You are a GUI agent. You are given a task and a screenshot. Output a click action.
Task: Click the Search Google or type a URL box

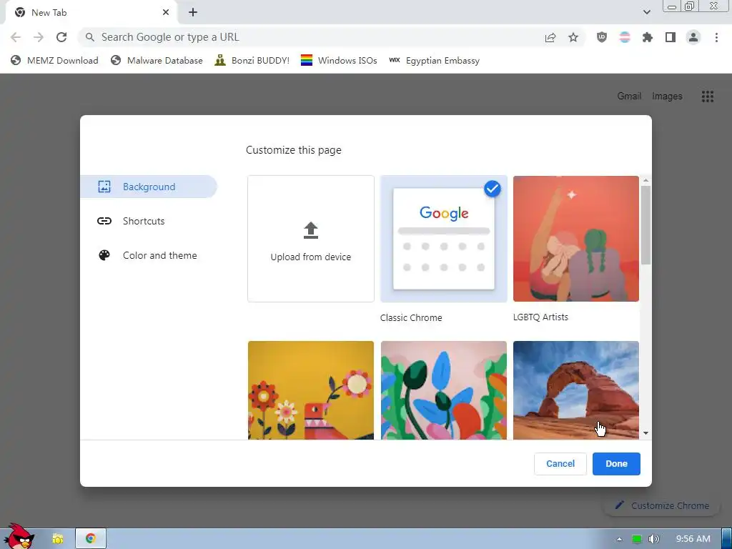(x=308, y=37)
